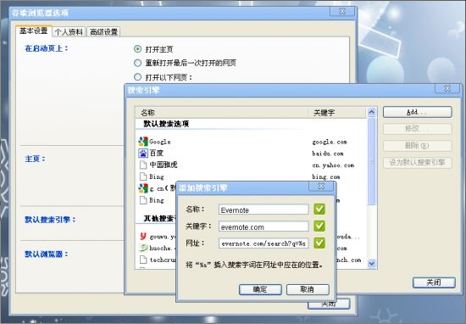Click the page icon beside 中国雅虎
Screen dimensions: 466x324
[143, 165]
